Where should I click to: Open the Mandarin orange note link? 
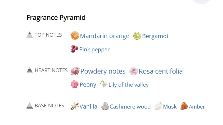[x=104, y=36]
